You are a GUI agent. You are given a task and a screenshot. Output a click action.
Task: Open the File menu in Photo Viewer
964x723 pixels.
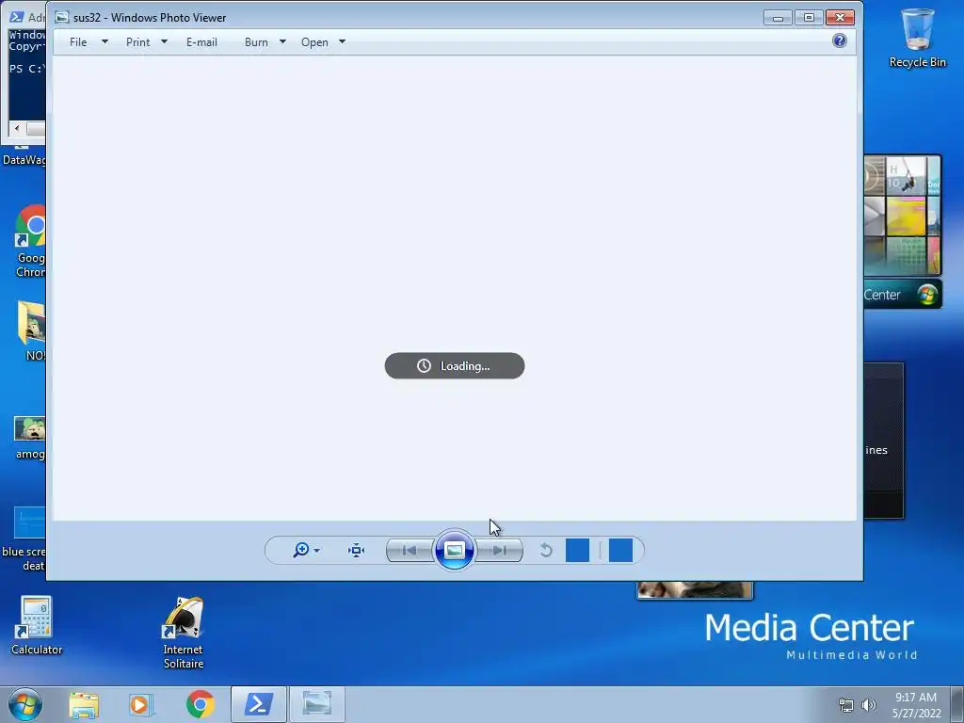(x=78, y=42)
